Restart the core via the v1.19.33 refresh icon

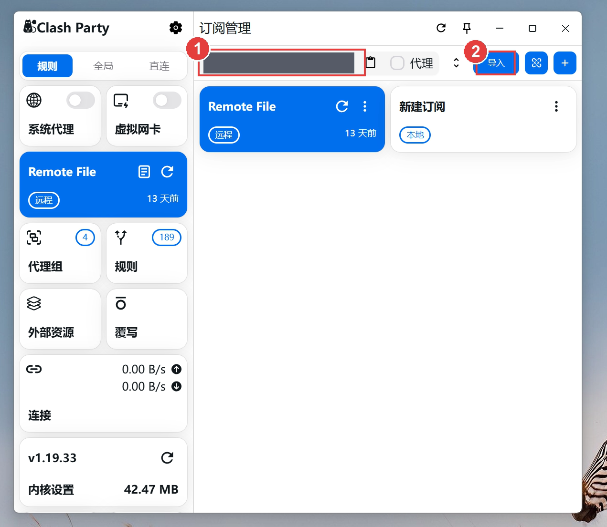(167, 458)
